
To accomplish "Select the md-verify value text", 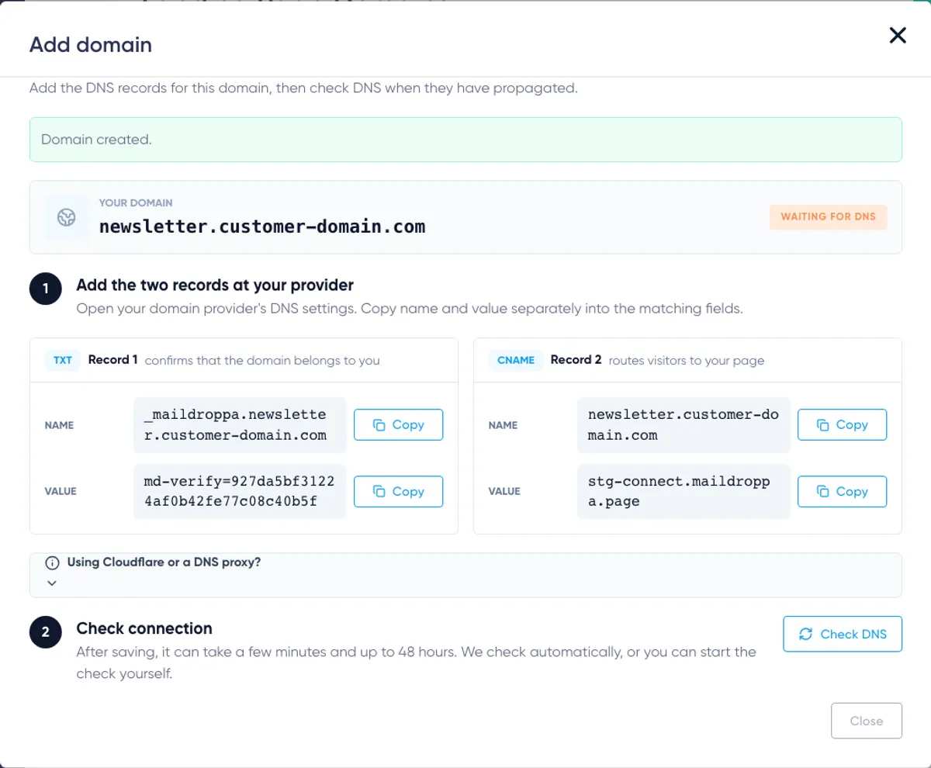I will pos(240,491).
